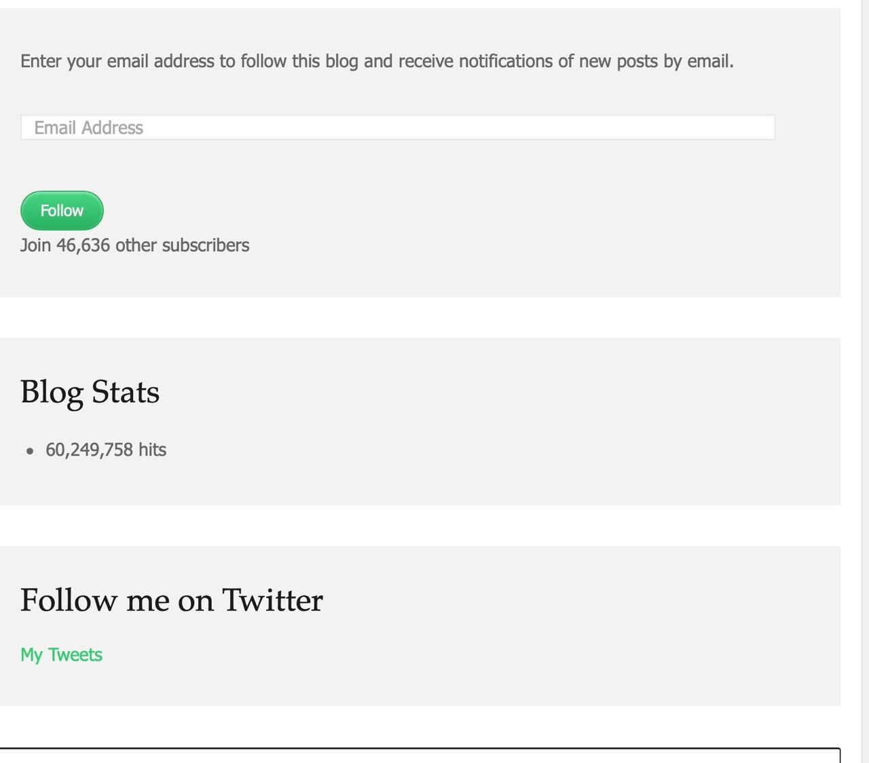Click the word Tweets in the green link
The width and height of the screenshot is (869, 763).
click(75, 654)
